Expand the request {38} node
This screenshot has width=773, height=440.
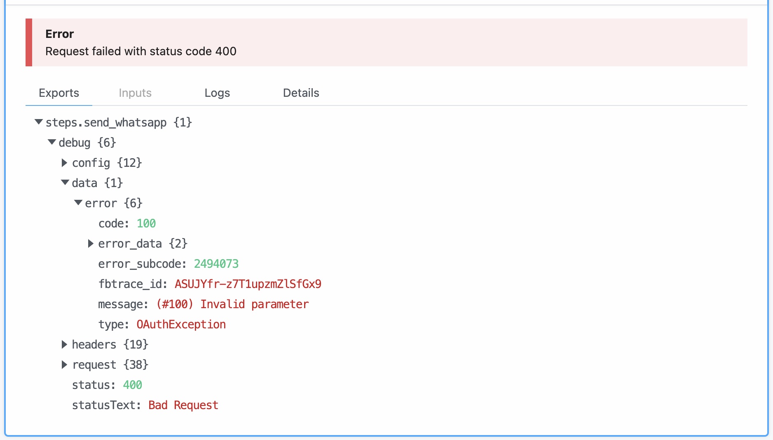point(64,365)
